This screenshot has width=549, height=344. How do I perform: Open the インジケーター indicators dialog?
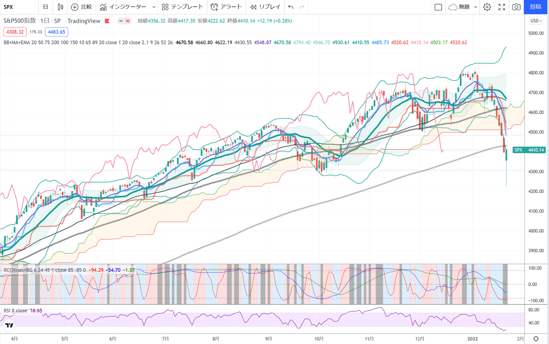(123, 7)
